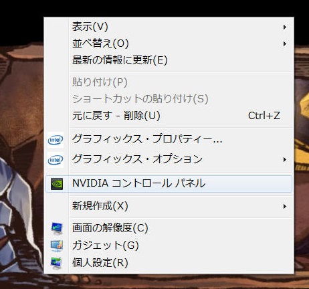Click the Intel icon beside グラフィックス・プロパティー
This screenshot has width=309, height=289.
pyautogui.click(x=56, y=140)
